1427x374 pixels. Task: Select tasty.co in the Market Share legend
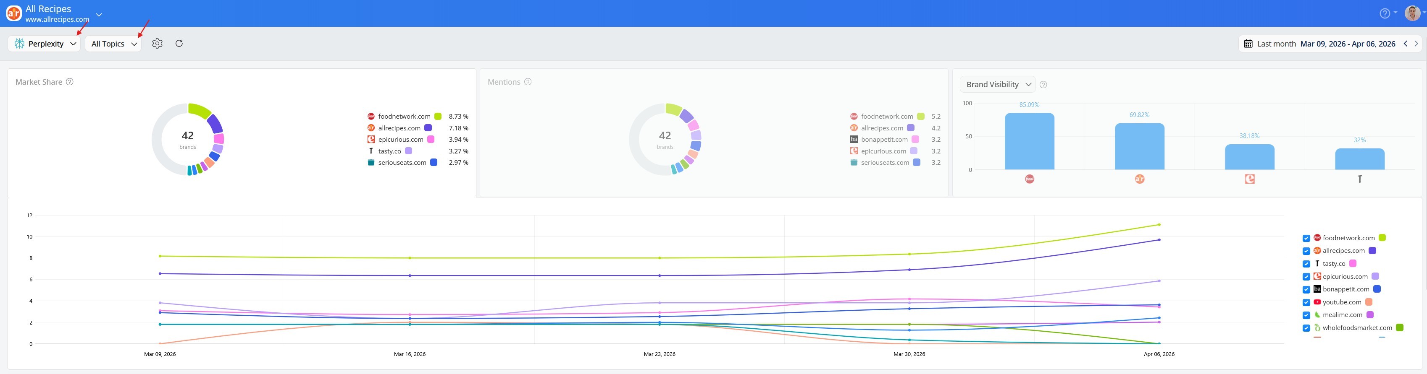[389, 151]
